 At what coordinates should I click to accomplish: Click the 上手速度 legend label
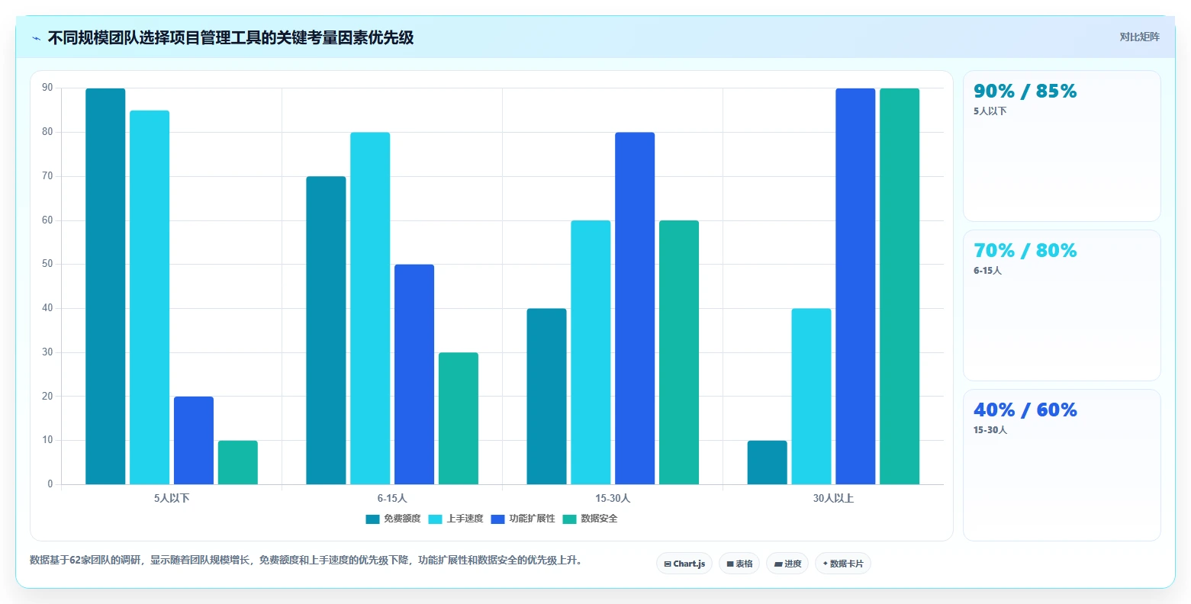click(x=465, y=519)
